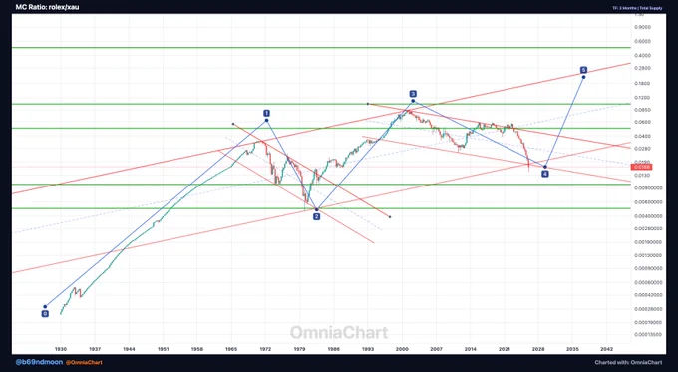Screen dimensions: 678x372
Task: Click the 0.00600000 price axis value
Action: pyautogui.click(x=648, y=202)
